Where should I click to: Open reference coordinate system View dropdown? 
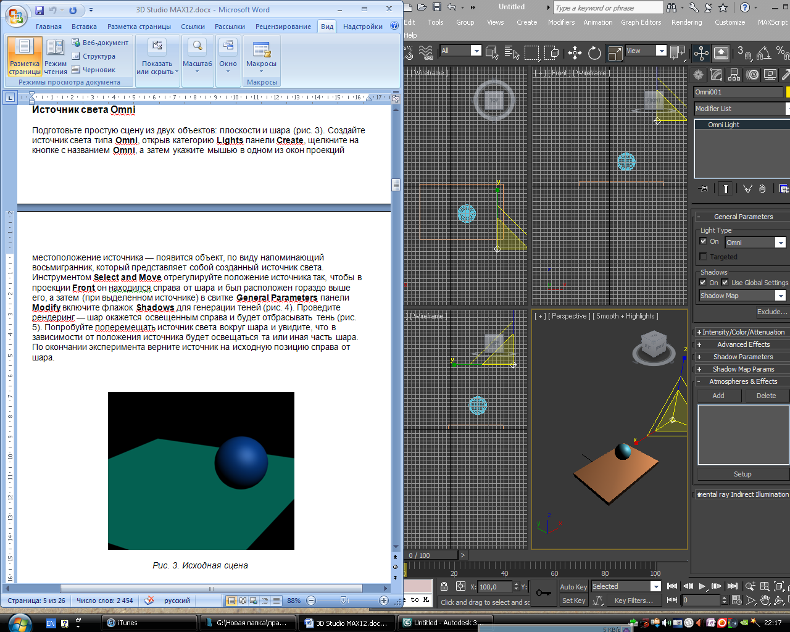[x=661, y=51]
